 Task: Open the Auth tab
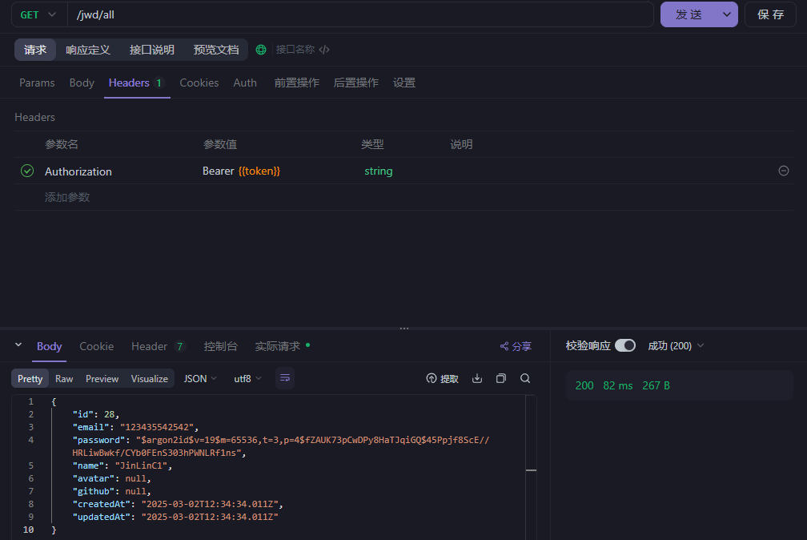click(x=245, y=83)
